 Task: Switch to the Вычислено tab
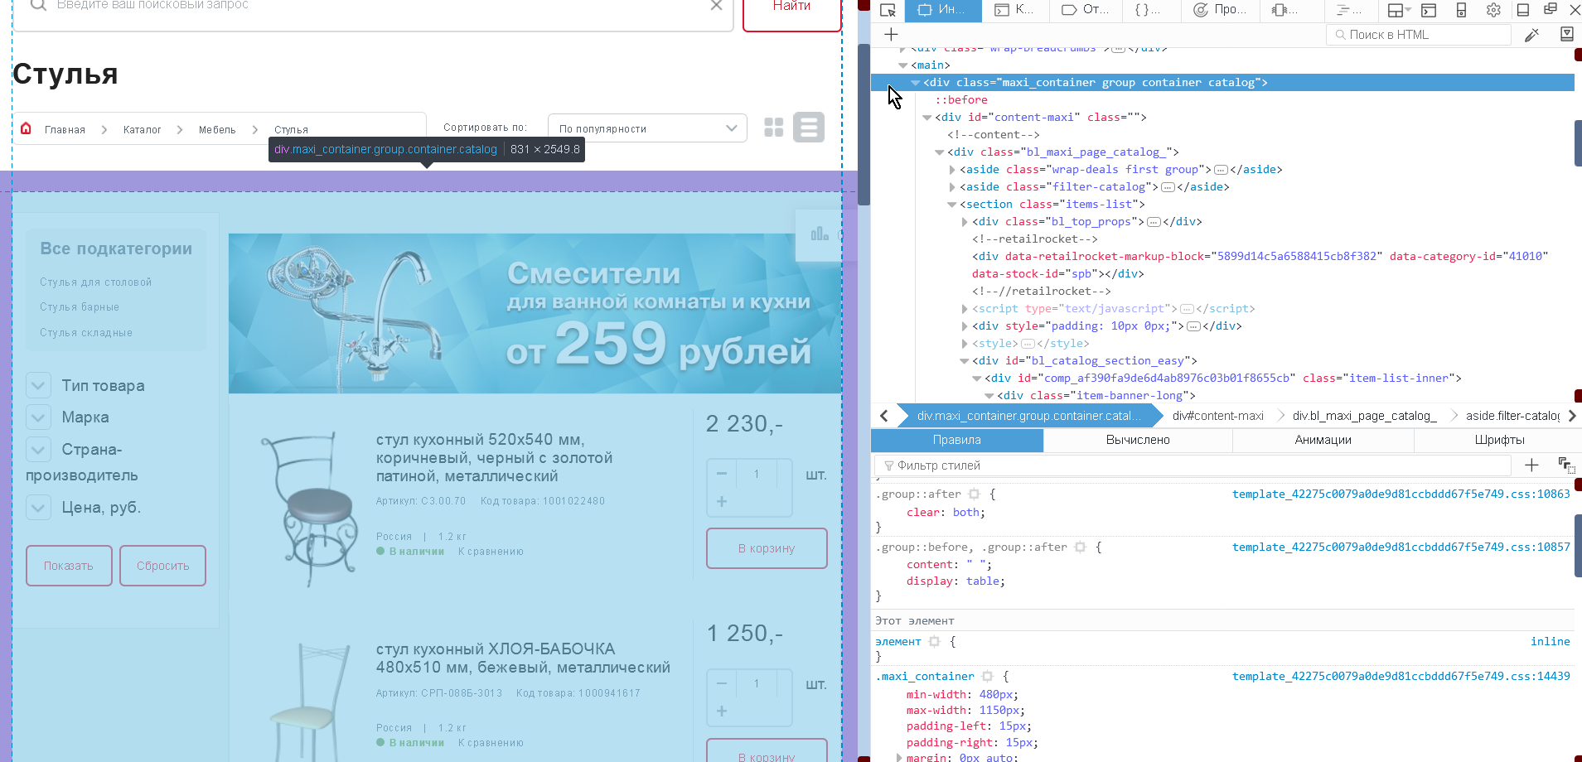1137,440
